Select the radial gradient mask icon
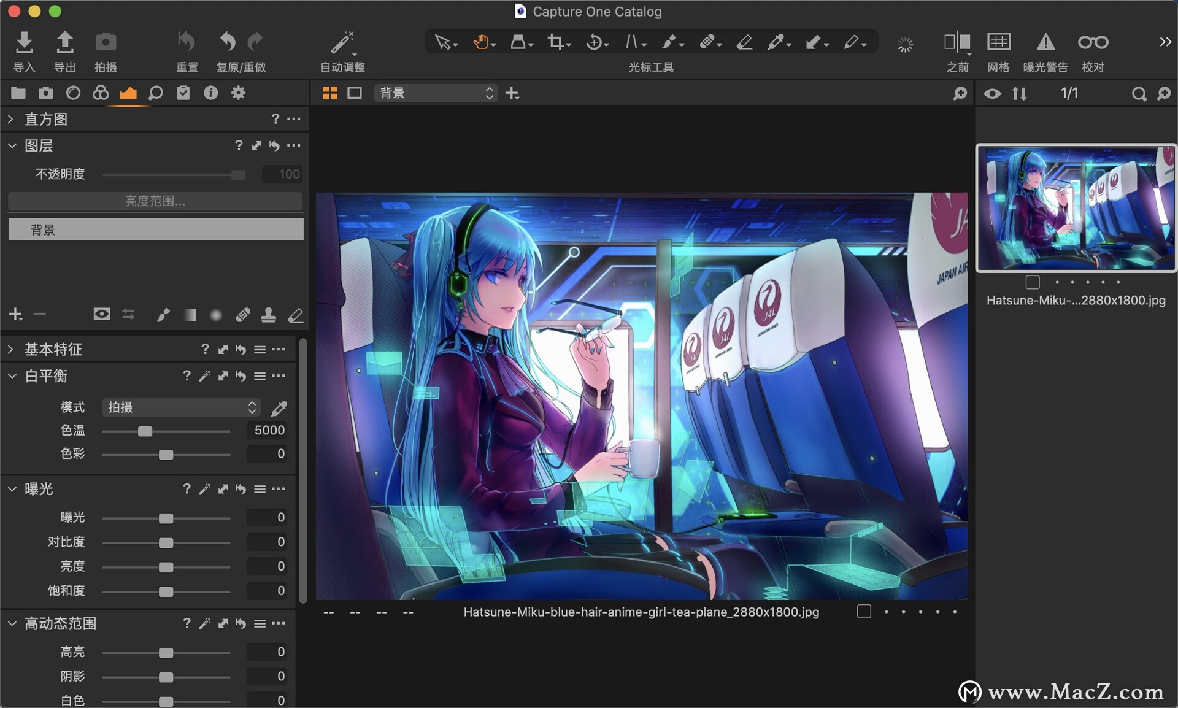The width and height of the screenshot is (1178, 708). [x=216, y=315]
